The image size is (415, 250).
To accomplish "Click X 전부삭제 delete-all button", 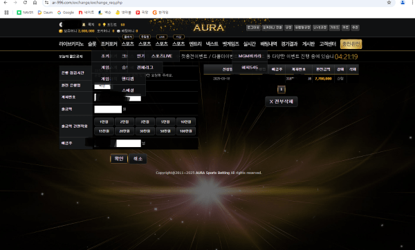I will 282,102.
